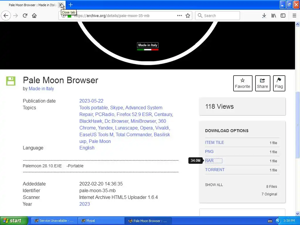This screenshot has width=300, height=225.
Task: Click the Palemoon 28.10.EXE description text
Action: (x=53, y=166)
